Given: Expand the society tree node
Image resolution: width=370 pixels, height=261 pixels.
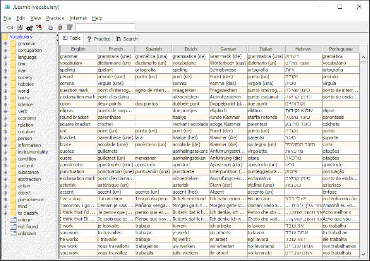Looking at the screenshot, I should tap(5, 78).
